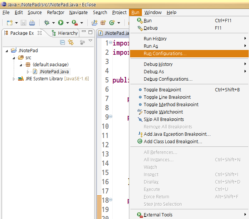Choose Toggle Method Breakpoint entry
The image size is (249, 219).
click(x=189, y=105)
